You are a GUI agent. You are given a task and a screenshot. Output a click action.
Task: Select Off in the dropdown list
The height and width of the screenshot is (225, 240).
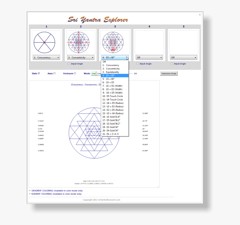(x=115, y=62)
